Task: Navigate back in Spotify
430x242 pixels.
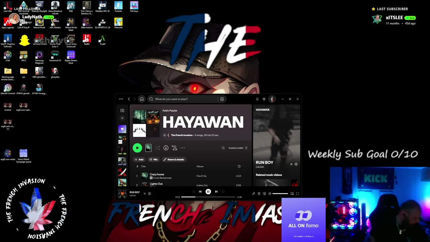Action: [x=129, y=99]
